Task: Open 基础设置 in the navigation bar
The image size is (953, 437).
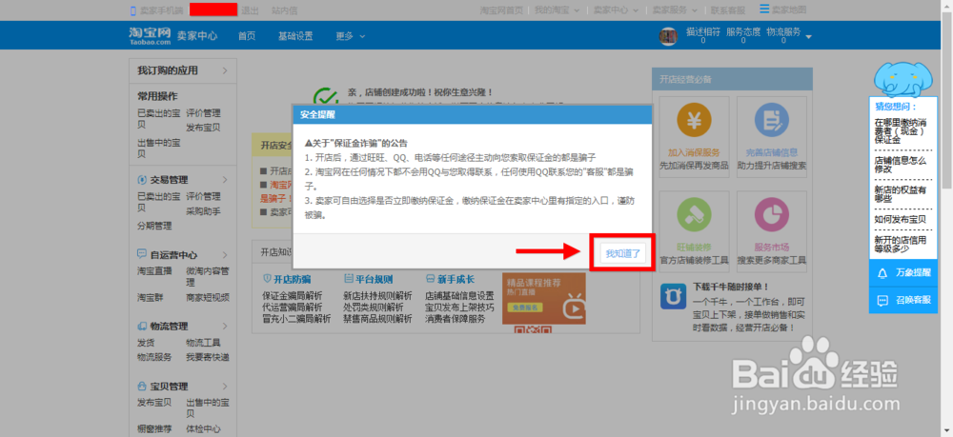Action: click(295, 36)
